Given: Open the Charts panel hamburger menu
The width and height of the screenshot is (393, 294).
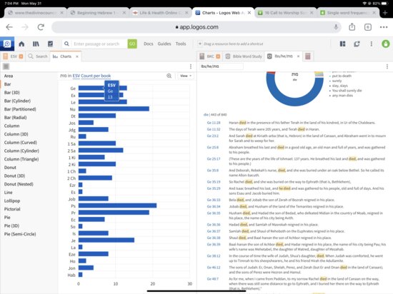Looking at the screenshot, I should click(x=6, y=66).
